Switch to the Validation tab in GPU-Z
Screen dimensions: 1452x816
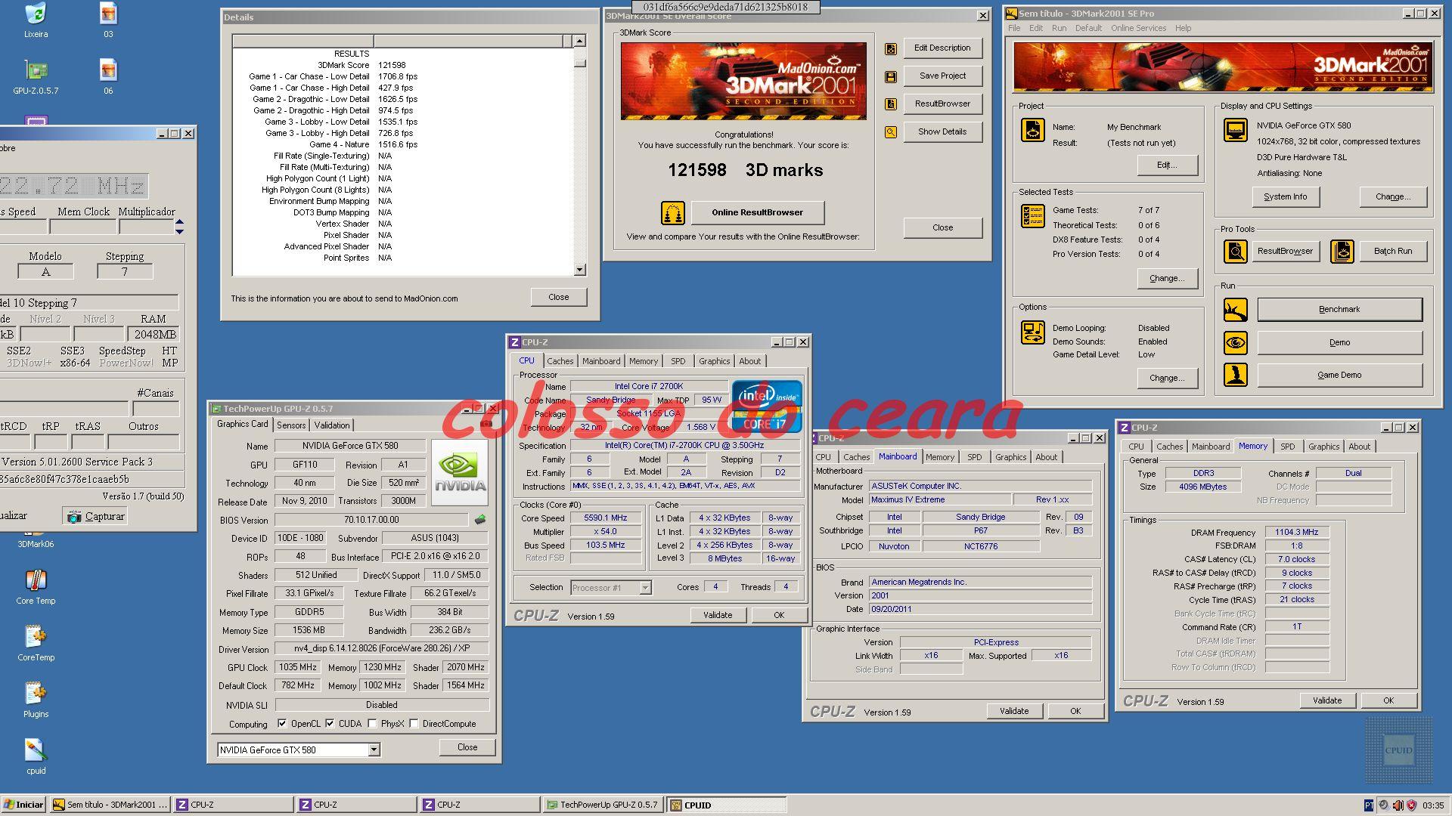click(x=332, y=425)
